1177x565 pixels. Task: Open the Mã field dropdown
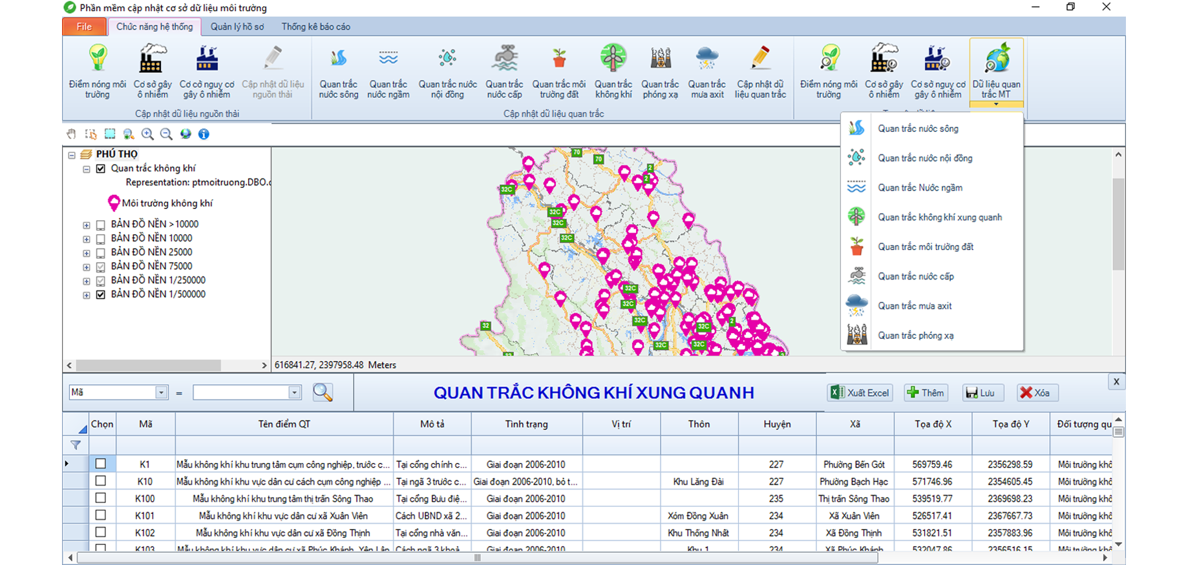pos(161,393)
